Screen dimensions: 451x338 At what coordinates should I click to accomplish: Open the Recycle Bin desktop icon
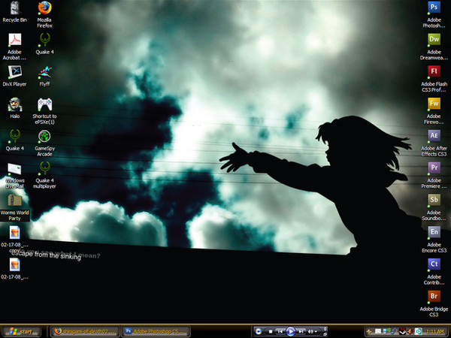point(15,12)
